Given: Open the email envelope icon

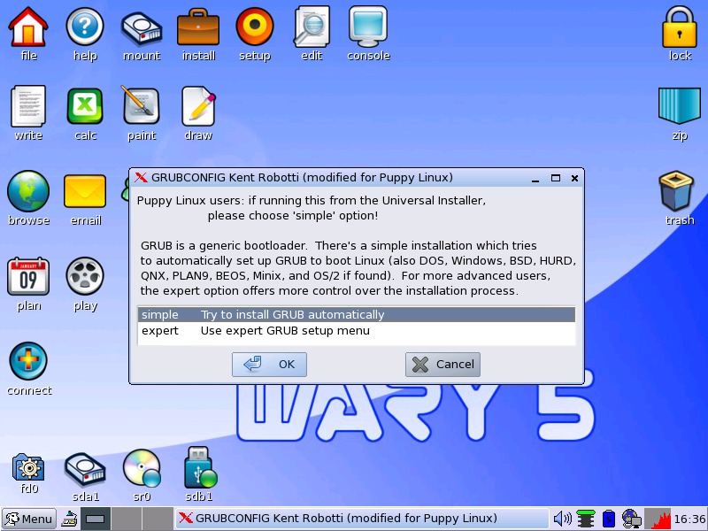Looking at the screenshot, I should point(85,191).
